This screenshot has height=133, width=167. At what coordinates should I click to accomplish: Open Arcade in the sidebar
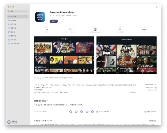(x=18, y=20)
